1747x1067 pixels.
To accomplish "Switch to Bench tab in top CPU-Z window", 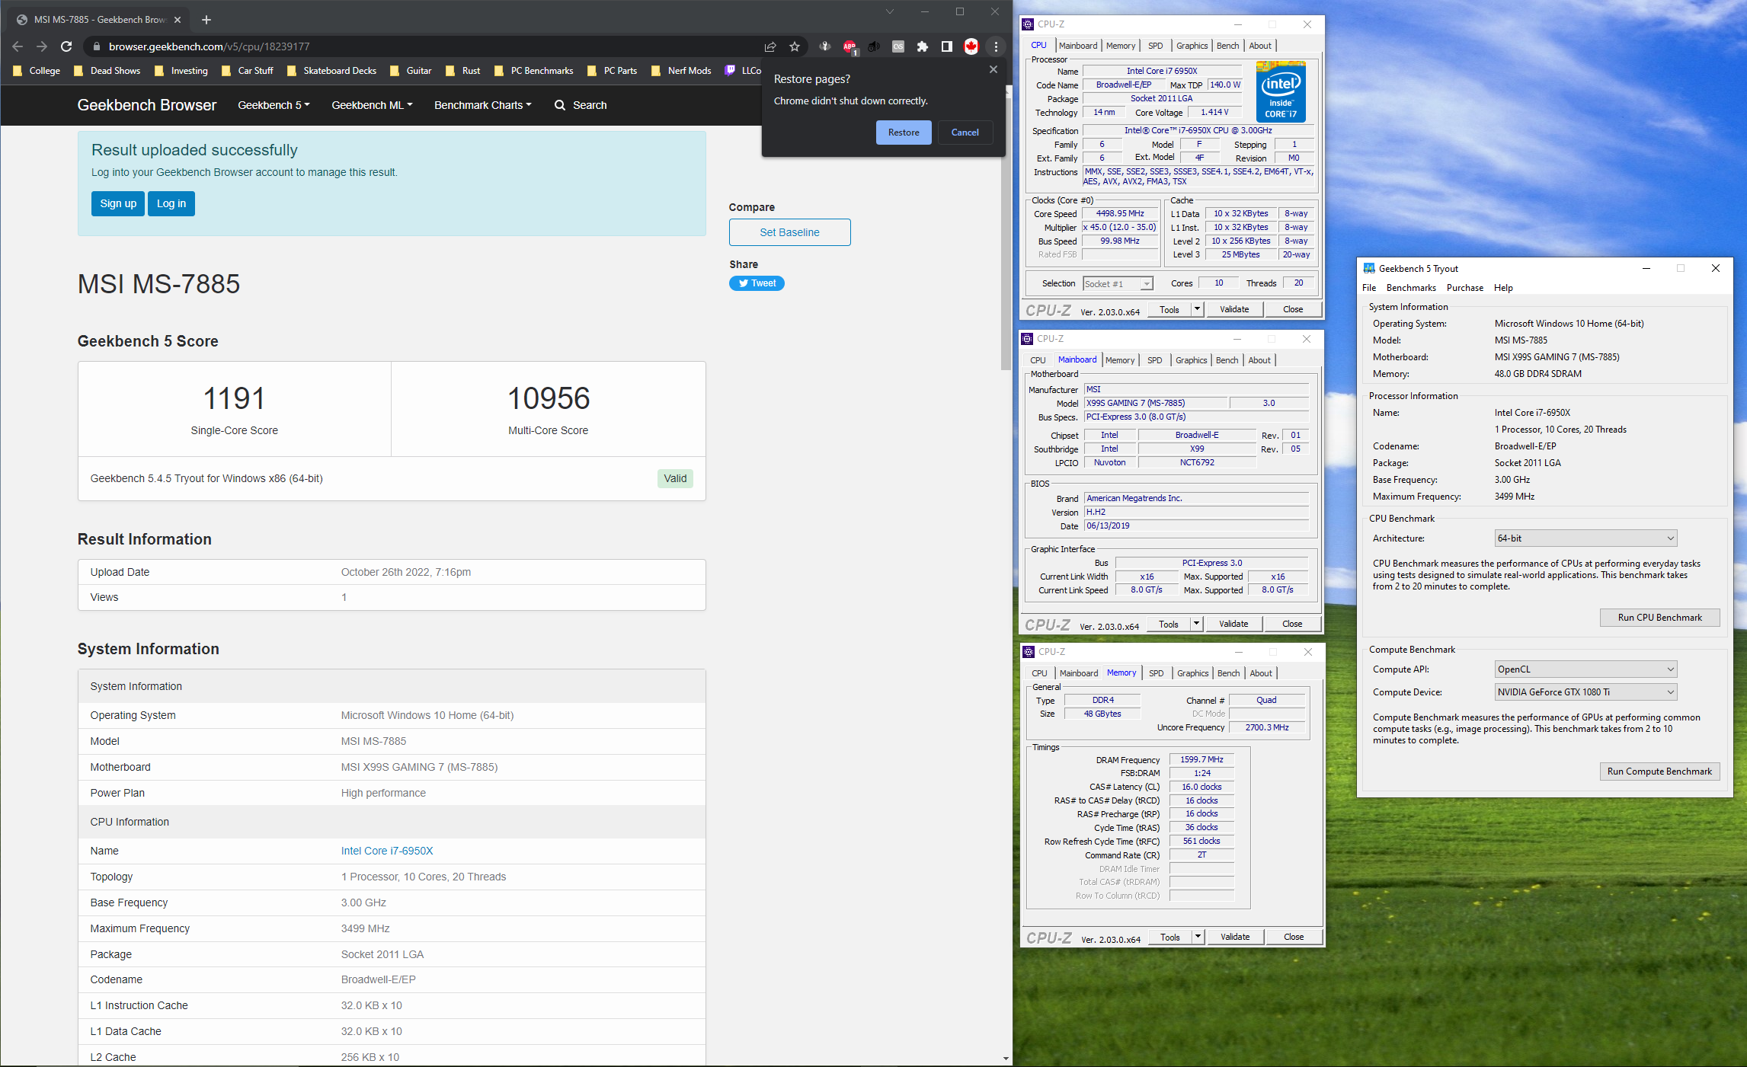I will click(x=1227, y=46).
